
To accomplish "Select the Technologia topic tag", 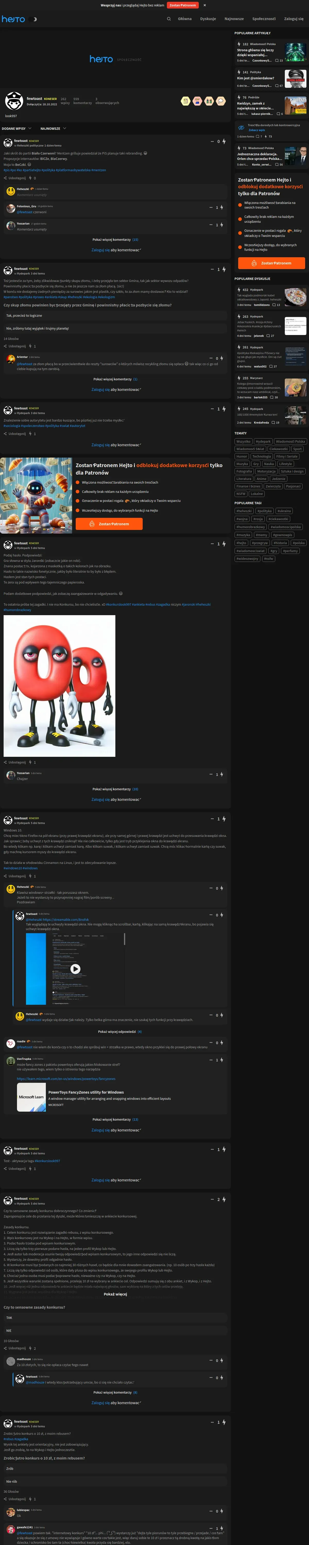I will coord(262,457).
